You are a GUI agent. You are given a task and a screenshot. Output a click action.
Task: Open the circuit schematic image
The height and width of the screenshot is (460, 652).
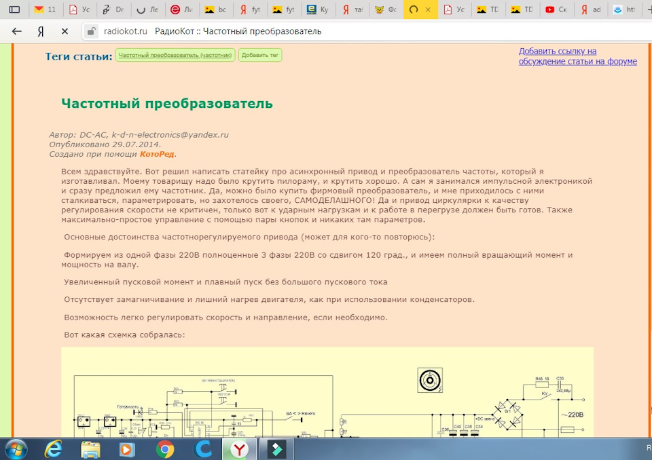[x=327, y=392]
